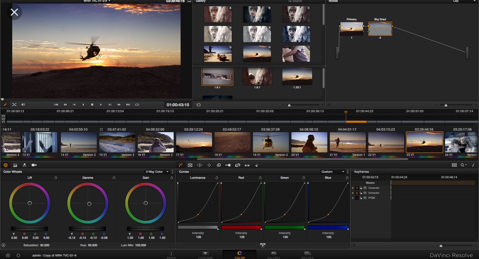This screenshot has height=259, width=479.
Task: Mute viewer audio with the speaker icon
Action: (23, 104)
